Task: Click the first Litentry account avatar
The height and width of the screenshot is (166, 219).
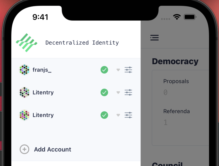Action: [x=24, y=92]
